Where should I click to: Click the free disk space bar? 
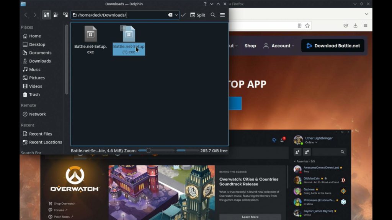pyautogui.click(x=188, y=150)
